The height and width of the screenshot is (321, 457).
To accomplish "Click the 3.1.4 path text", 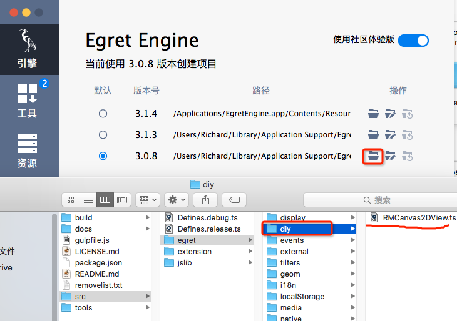I will (262, 114).
